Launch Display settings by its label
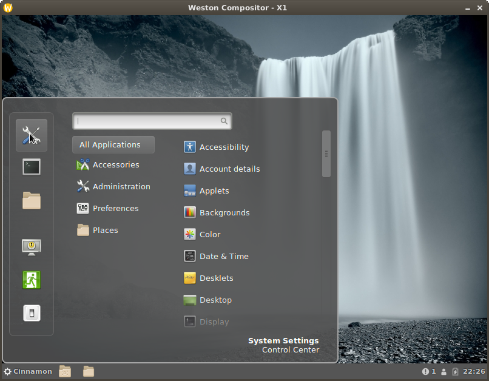Screen dimensions: 489x381 (x=214, y=322)
